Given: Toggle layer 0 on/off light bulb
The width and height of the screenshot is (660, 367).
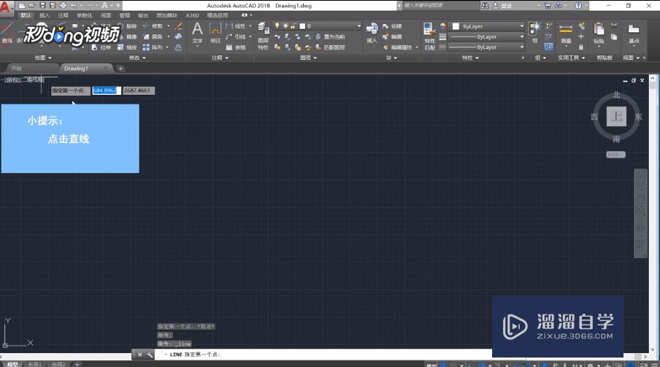Looking at the screenshot, I should pos(277,26).
